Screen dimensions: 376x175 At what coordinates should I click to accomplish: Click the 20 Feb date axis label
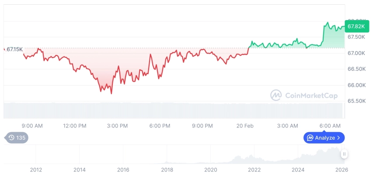245,126
